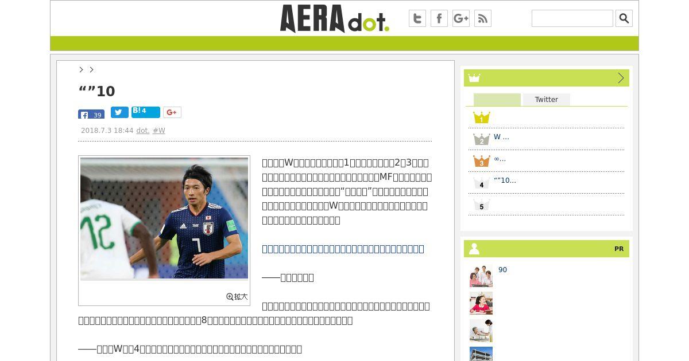Image resolution: width=689 pixels, height=361 pixels.
Task: Click the date 2018.7.3 18:44
Action: (x=107, y=131)
